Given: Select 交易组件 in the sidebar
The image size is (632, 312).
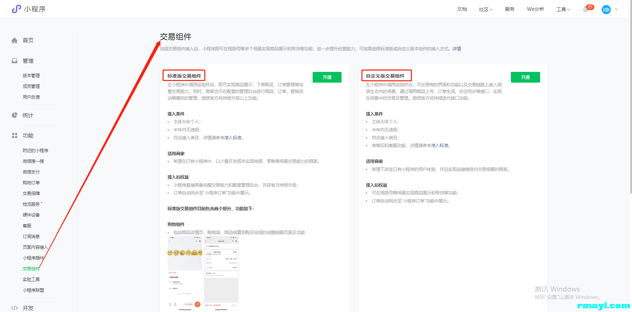Looking at the screenshot, I should pyautogui.click(x=31, y=269).
